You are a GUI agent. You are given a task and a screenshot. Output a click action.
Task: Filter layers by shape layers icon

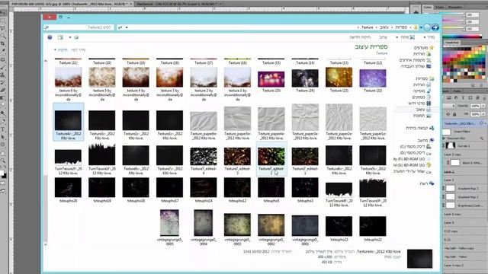tap(470, 97)
